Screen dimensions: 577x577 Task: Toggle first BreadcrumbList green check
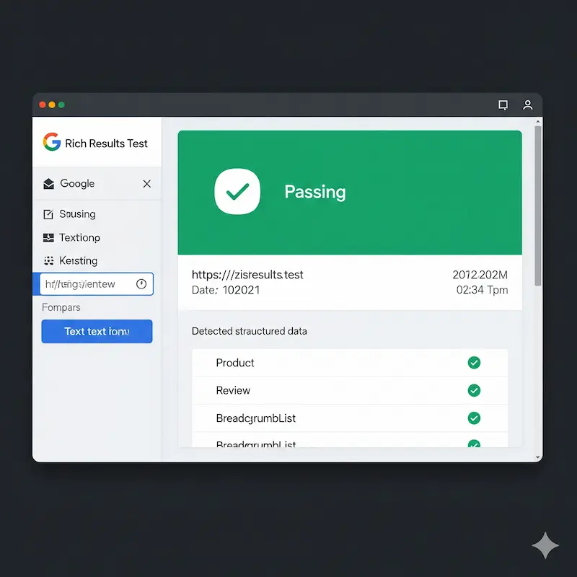click(474, 418)
